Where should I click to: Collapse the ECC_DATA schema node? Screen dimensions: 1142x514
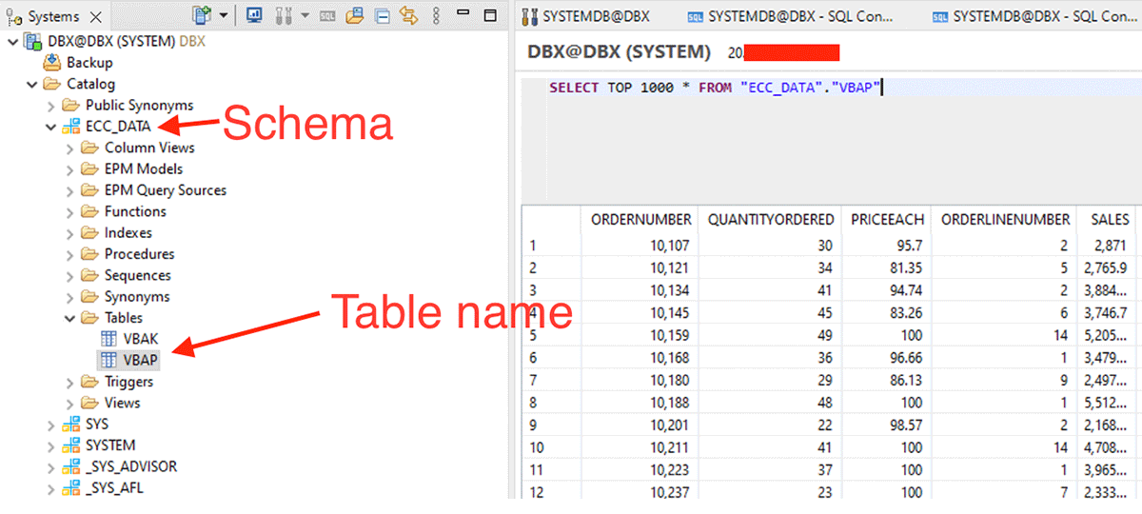51,127
